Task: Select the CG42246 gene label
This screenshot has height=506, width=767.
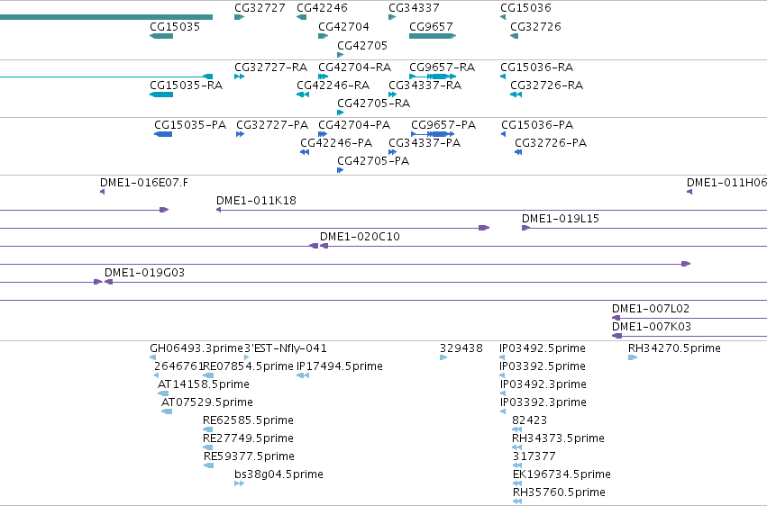Action: (x=322, y=8)
